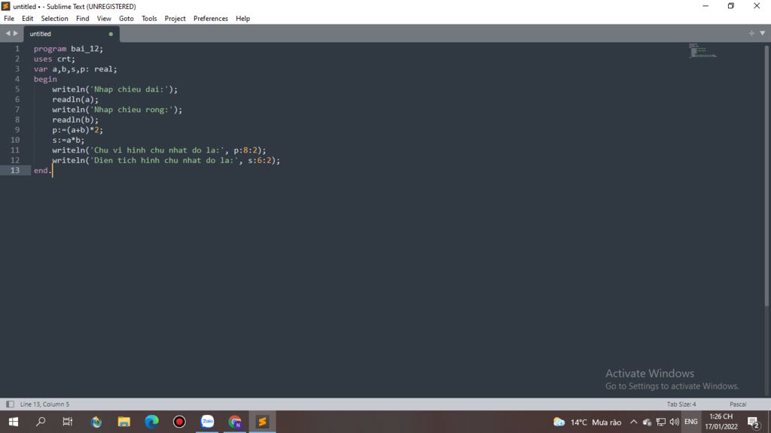The height and width of the screenshot is (433, 771).
Task: Open clock and calendar 1:26 CH
Action: click(x=721, y=422)
